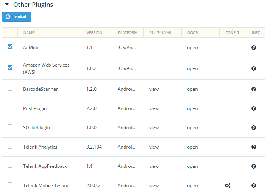The width and height of the screenshot is (265, 195).
Task: Show info for Amazon Web Services plugin
Action: coord(254,68)
